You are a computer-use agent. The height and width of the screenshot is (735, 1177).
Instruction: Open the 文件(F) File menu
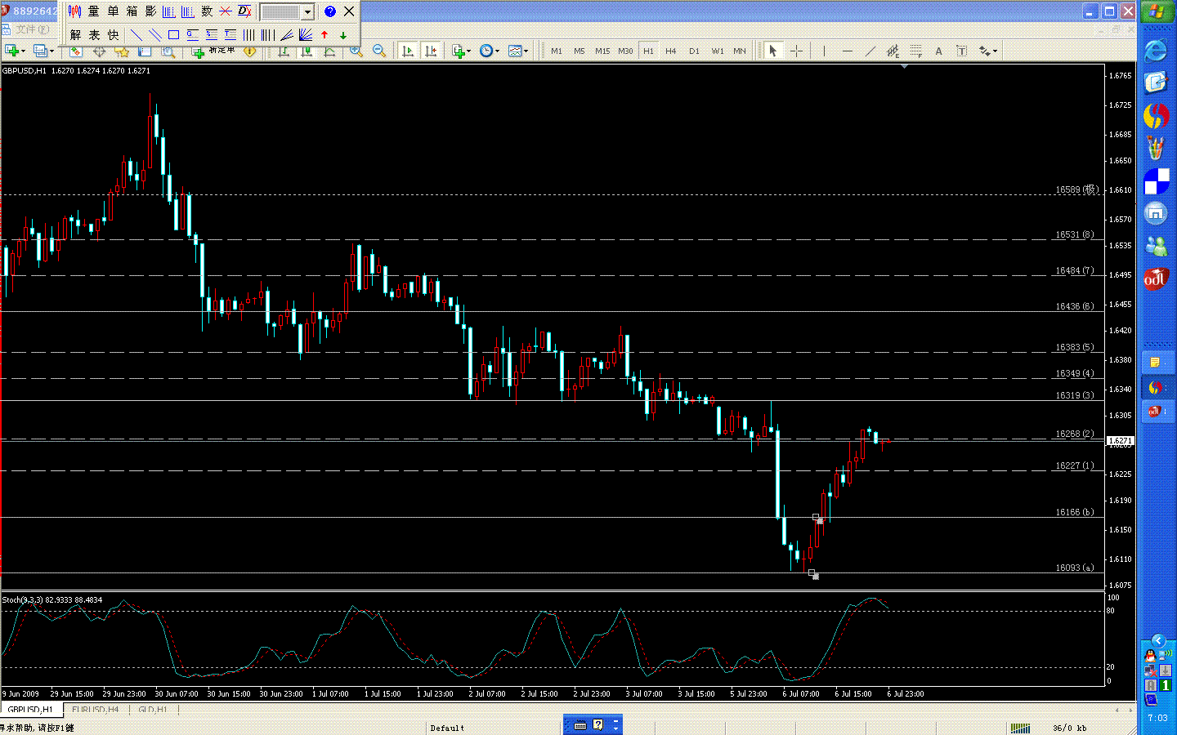32,29
